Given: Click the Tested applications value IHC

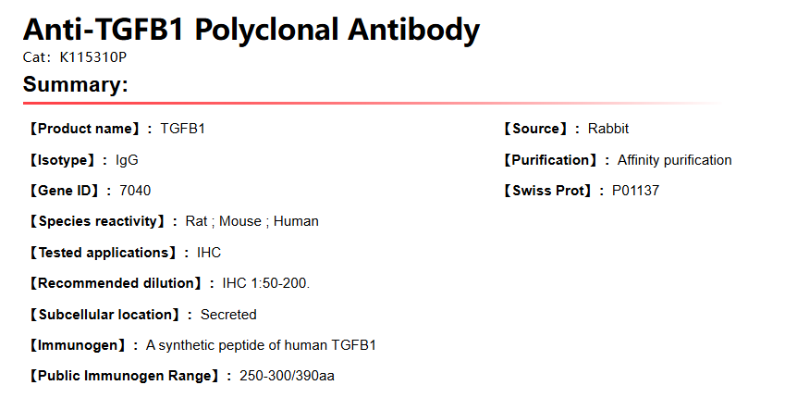Looking at the screenshot, I should [209, 253].
